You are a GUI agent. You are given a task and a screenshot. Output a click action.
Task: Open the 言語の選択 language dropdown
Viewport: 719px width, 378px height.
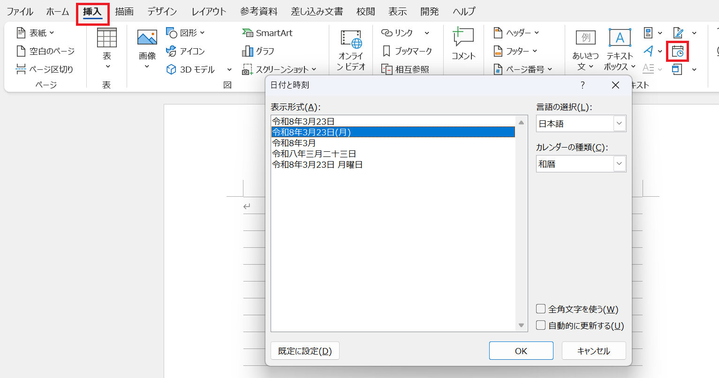[x=581, y=124]
